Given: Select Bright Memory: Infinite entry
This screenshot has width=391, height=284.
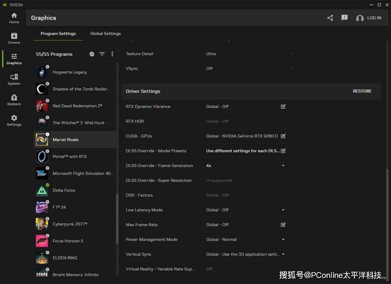Looking at the screenshot, I should [75, 273].
